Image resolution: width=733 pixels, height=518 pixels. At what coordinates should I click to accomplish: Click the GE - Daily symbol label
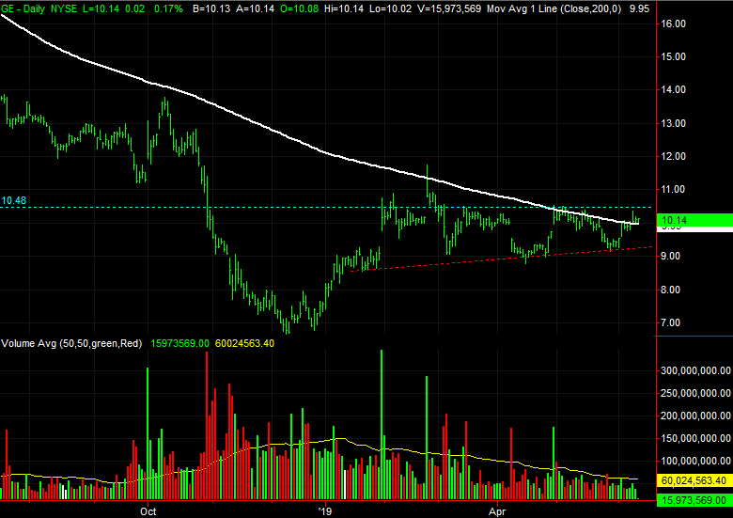click(x=23, y=8)
